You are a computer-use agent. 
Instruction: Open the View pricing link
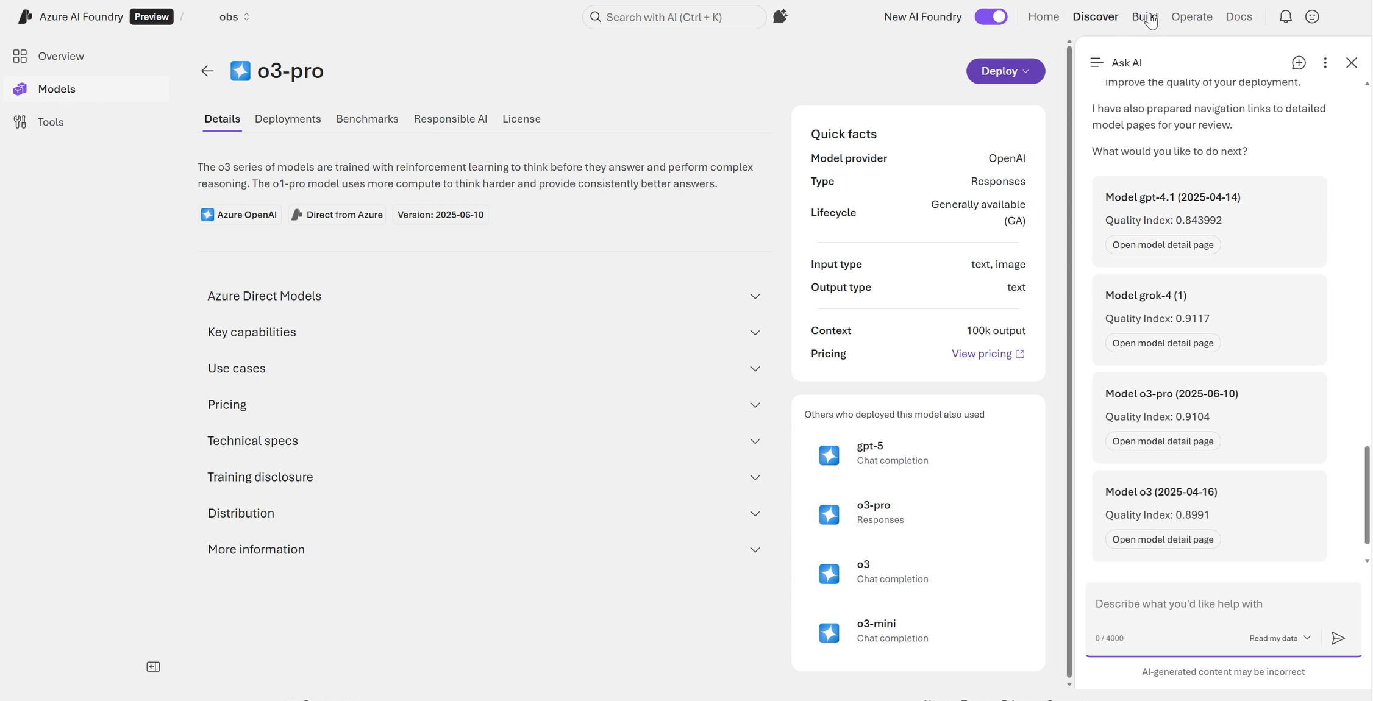click(982, 354)
